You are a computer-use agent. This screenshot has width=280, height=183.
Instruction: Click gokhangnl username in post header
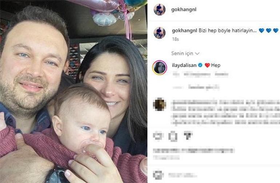coord(184,9)
